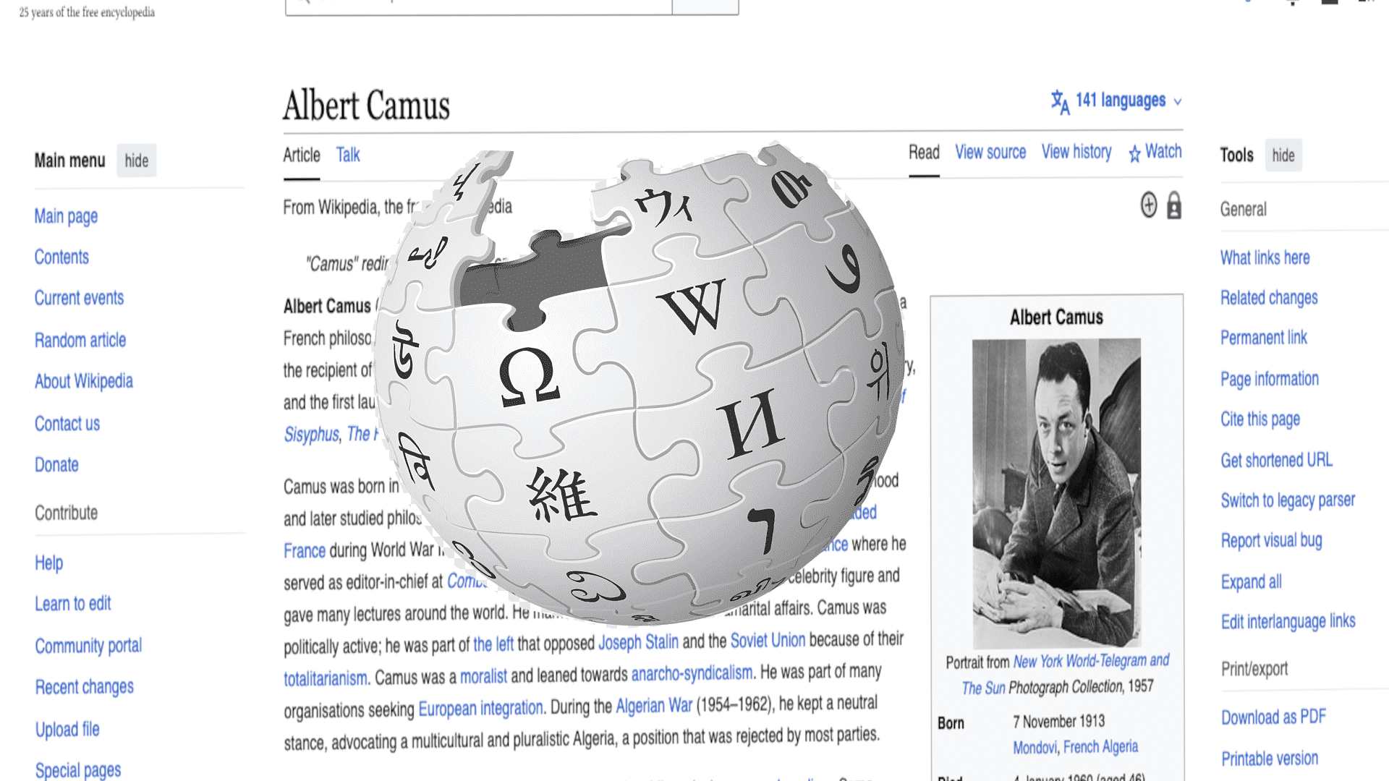Viewport: 1389px width, 781px height.
Task: Open a Random article
Action: [x=80, y=340]
